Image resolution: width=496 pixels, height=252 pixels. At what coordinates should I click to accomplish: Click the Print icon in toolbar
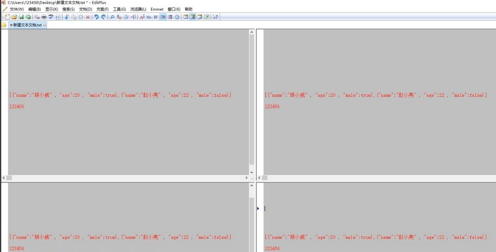pos(44,17)
